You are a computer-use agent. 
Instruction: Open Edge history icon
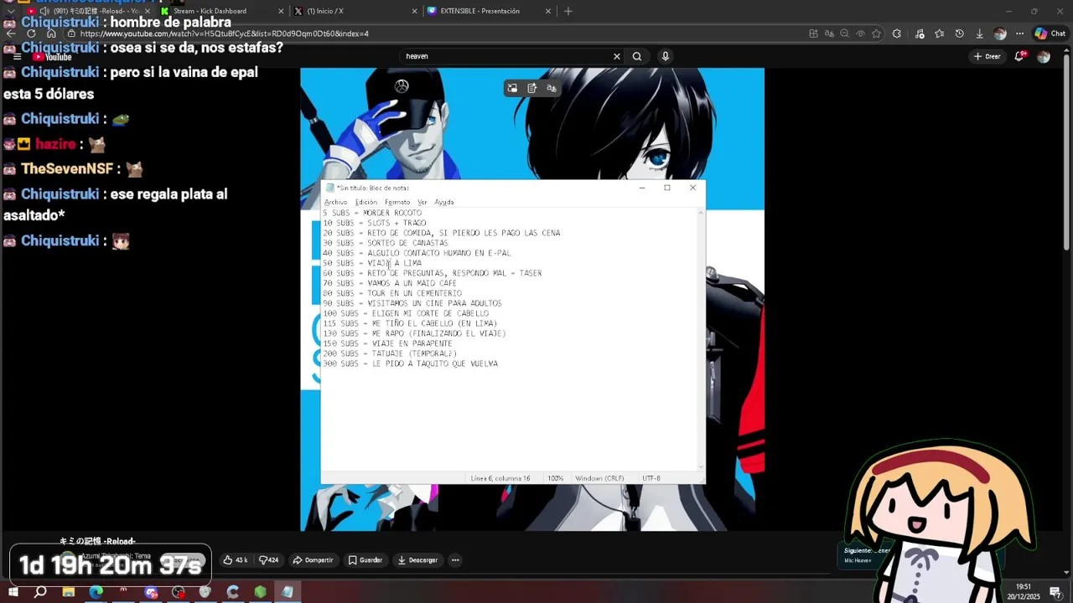click(959, 33)
